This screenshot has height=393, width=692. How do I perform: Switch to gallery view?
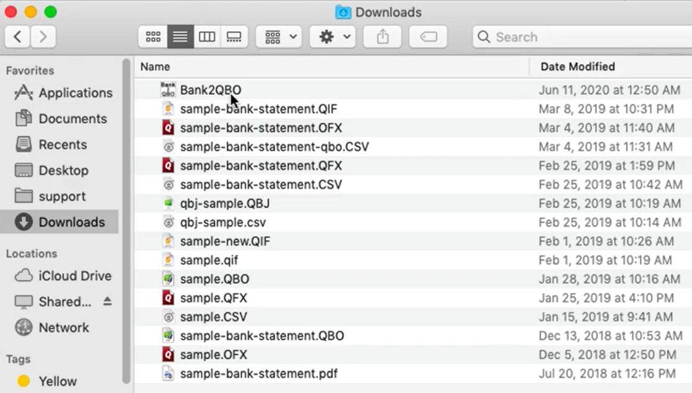[234, 37]
